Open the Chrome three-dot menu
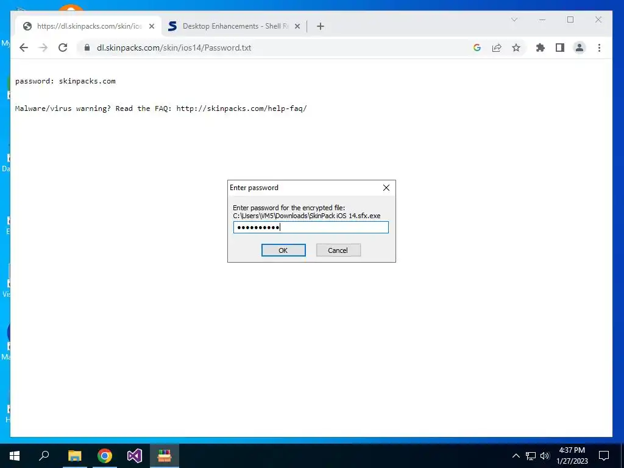The height and width of the screenshot is (468, 624). [600, 48]
